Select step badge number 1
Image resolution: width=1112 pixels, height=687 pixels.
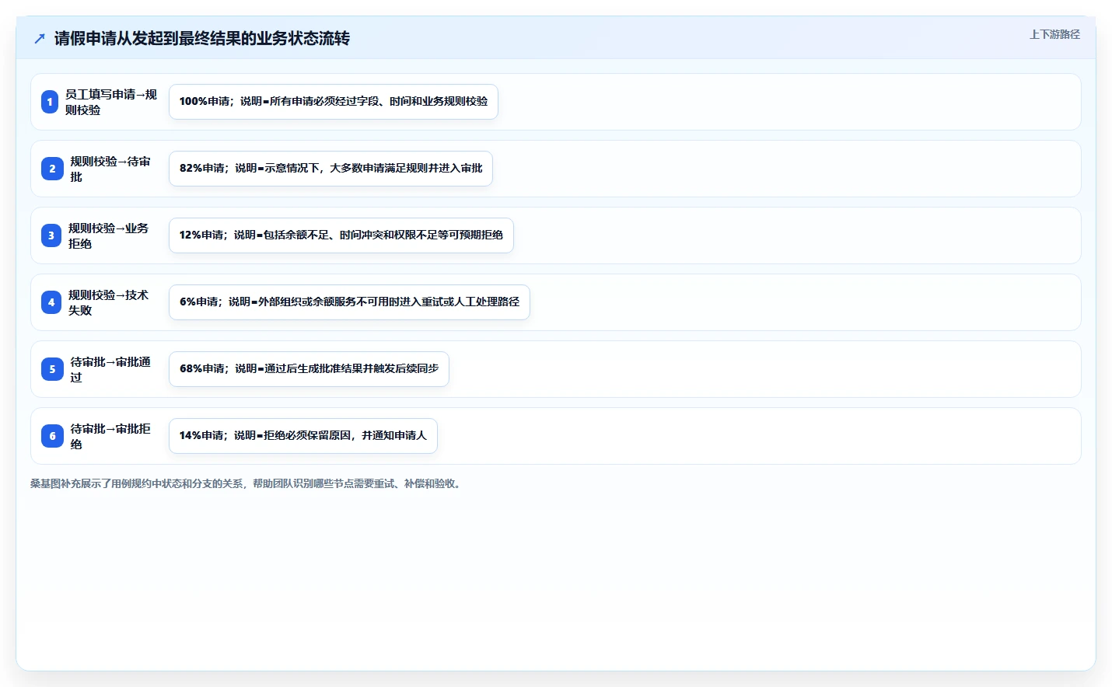(50, 102)
